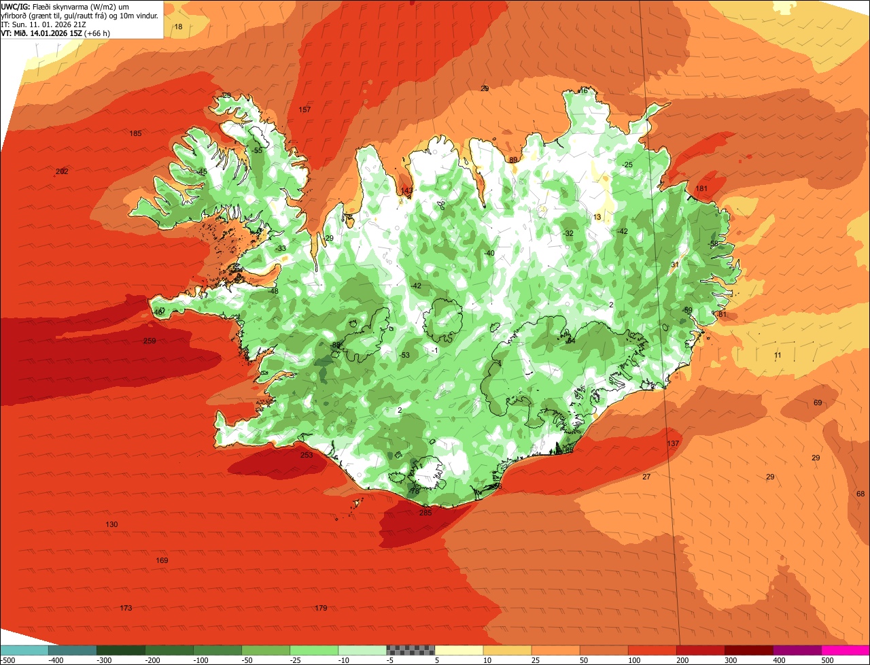Click the legend label "-500"
Viewport: 870px width, 665px height.
(x=9, y=660)
